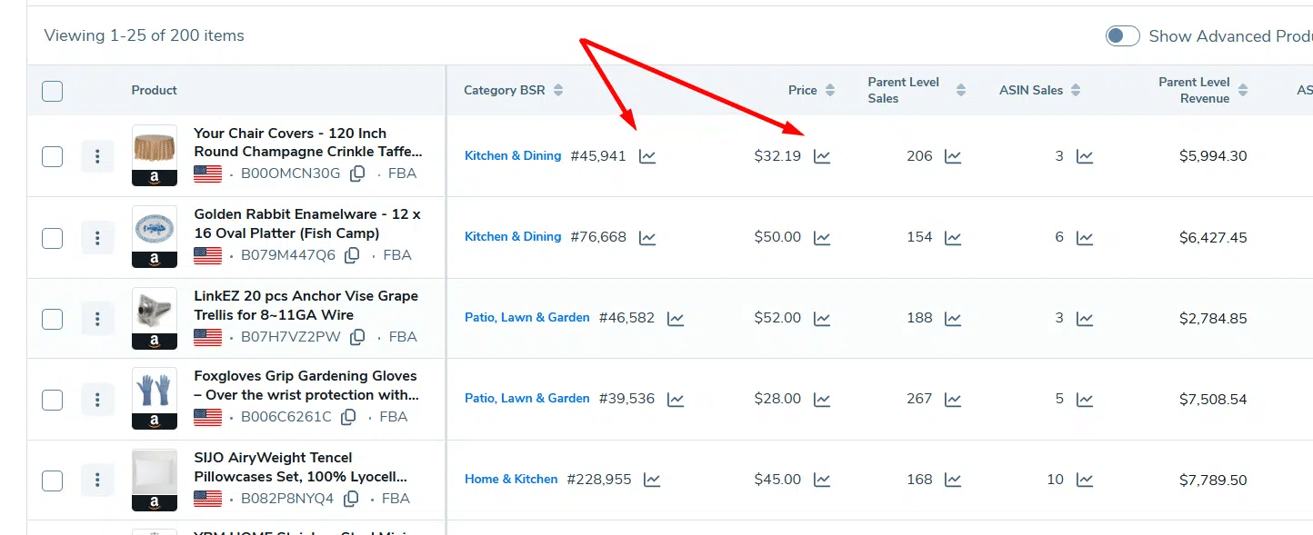View ASIN sales chart for Foxgloves Gloves
The width and height of the screenshot is (1313, 535).
click(1085, 399)
